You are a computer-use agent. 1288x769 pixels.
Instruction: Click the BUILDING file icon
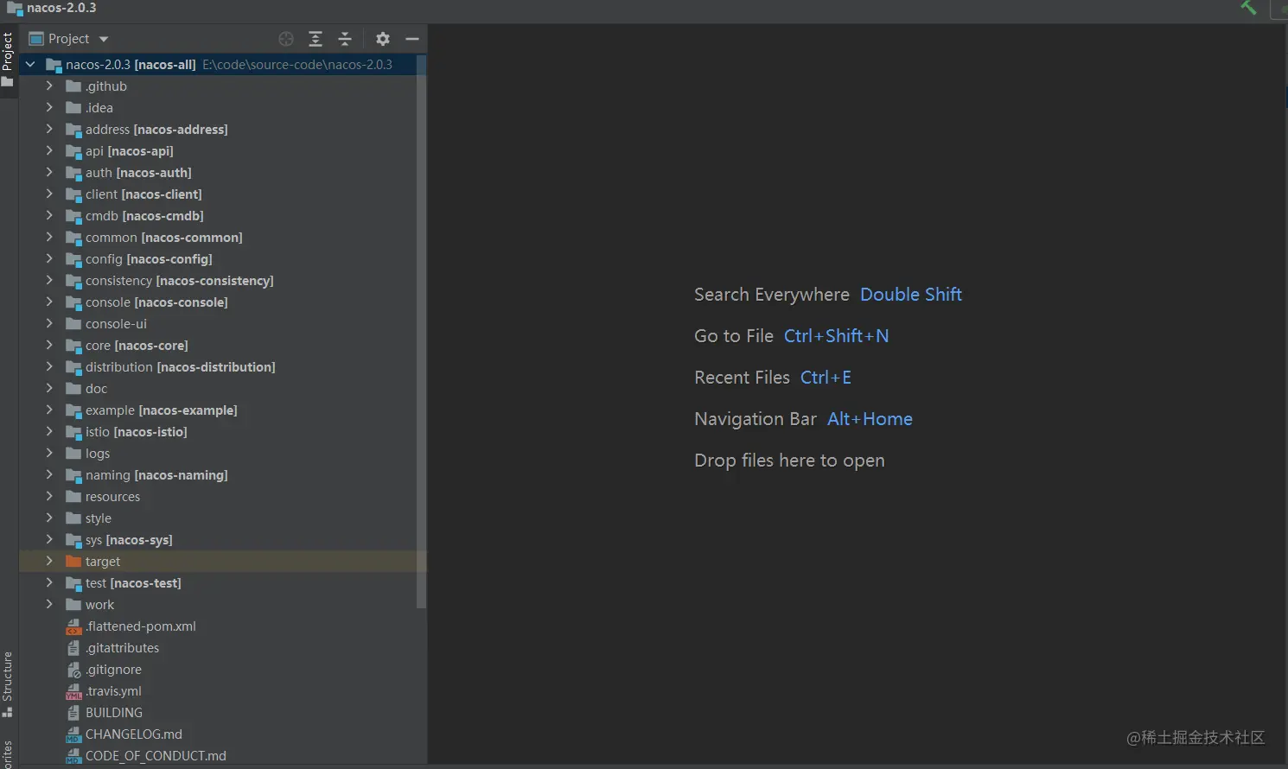pos(73,713)
